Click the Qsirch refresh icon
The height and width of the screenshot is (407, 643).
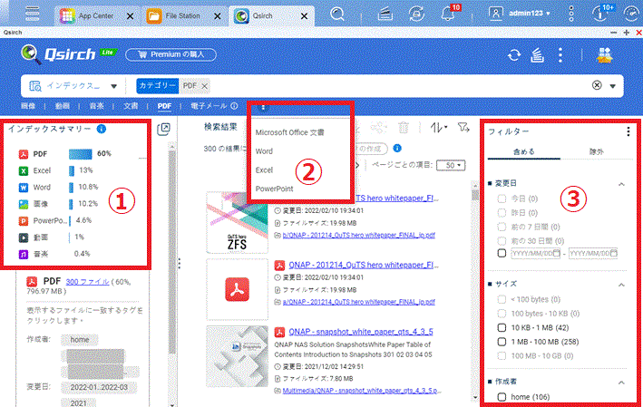[514, 55]
